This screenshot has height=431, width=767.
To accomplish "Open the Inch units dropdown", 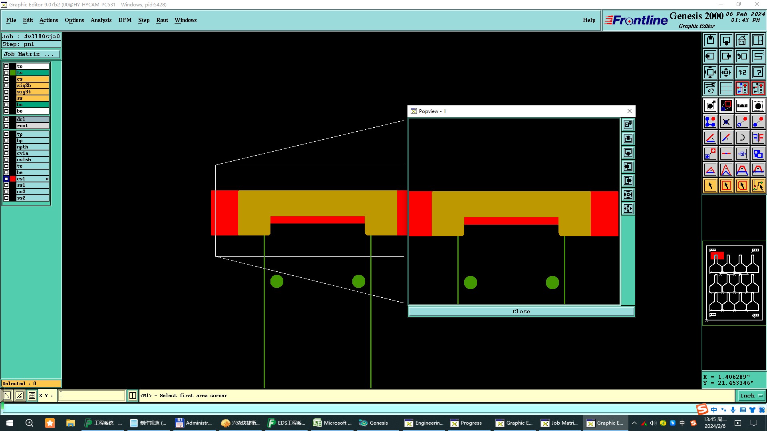I will tap(751, 395).
